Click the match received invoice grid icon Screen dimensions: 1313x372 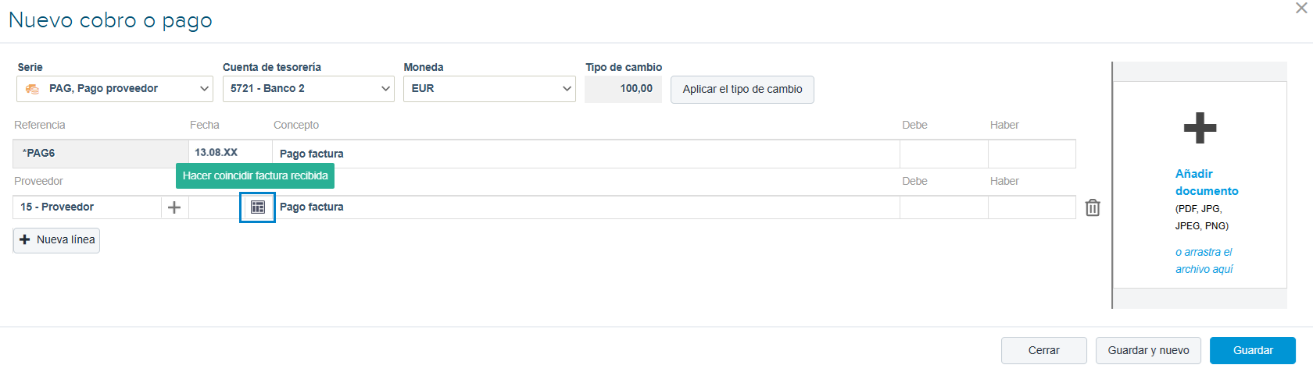click(257, 207)
